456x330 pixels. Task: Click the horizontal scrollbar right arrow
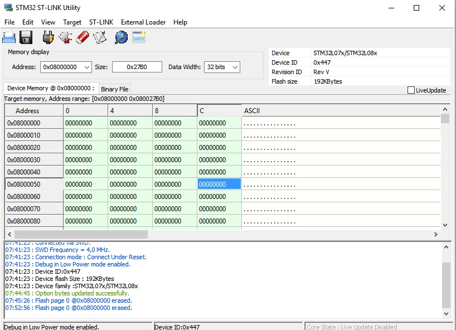[435, 234]
